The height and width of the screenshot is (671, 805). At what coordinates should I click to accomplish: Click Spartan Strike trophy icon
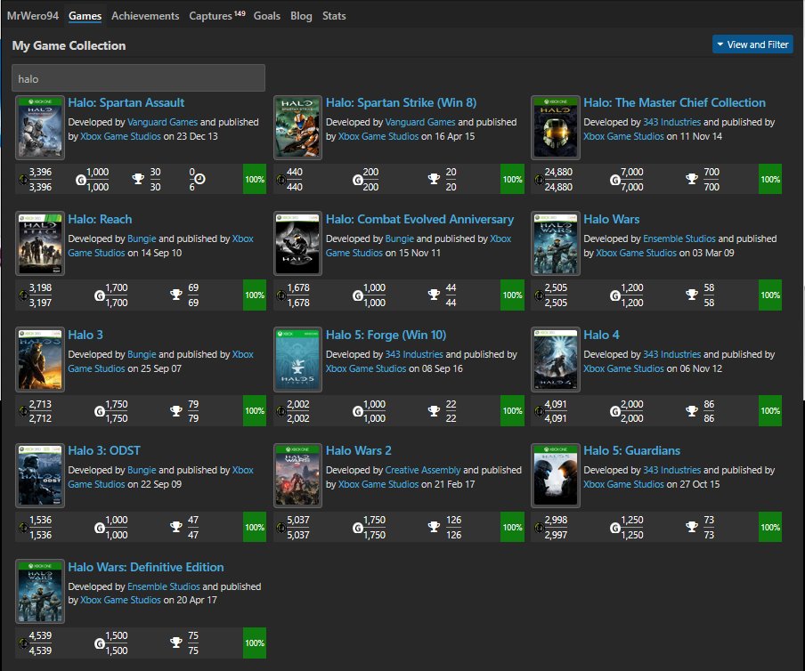click(434, 179)
